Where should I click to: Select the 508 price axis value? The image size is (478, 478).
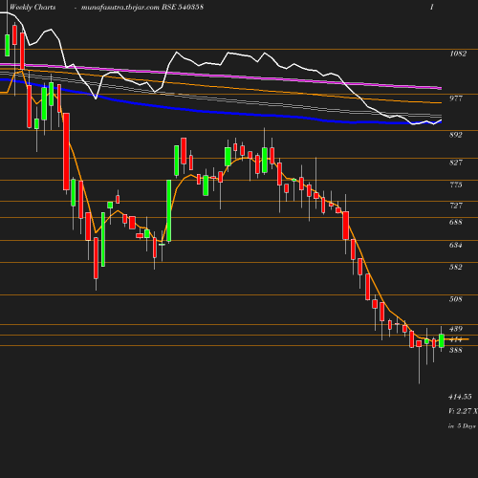[456, 299]
